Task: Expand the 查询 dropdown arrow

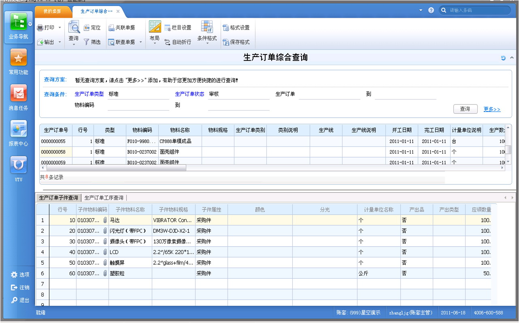Action: pyautogui.click(x=74, y=44)
